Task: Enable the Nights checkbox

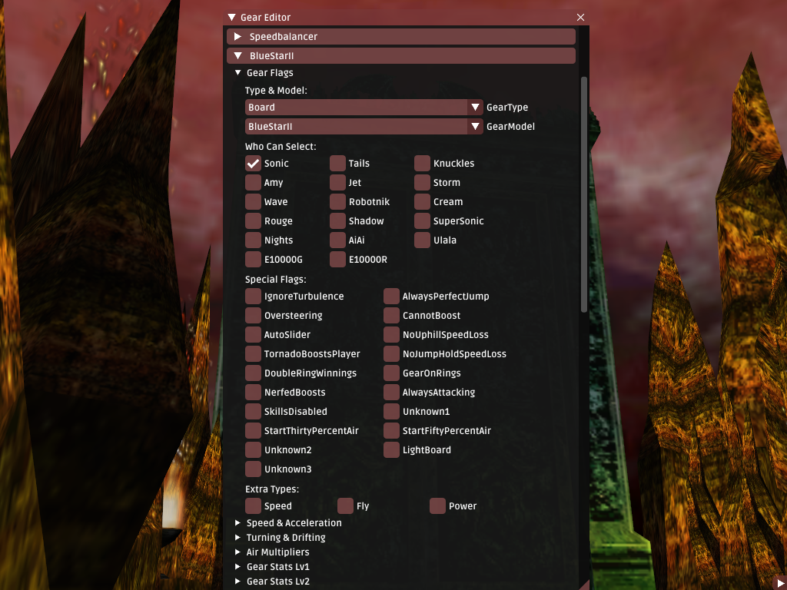Action: 253,240
